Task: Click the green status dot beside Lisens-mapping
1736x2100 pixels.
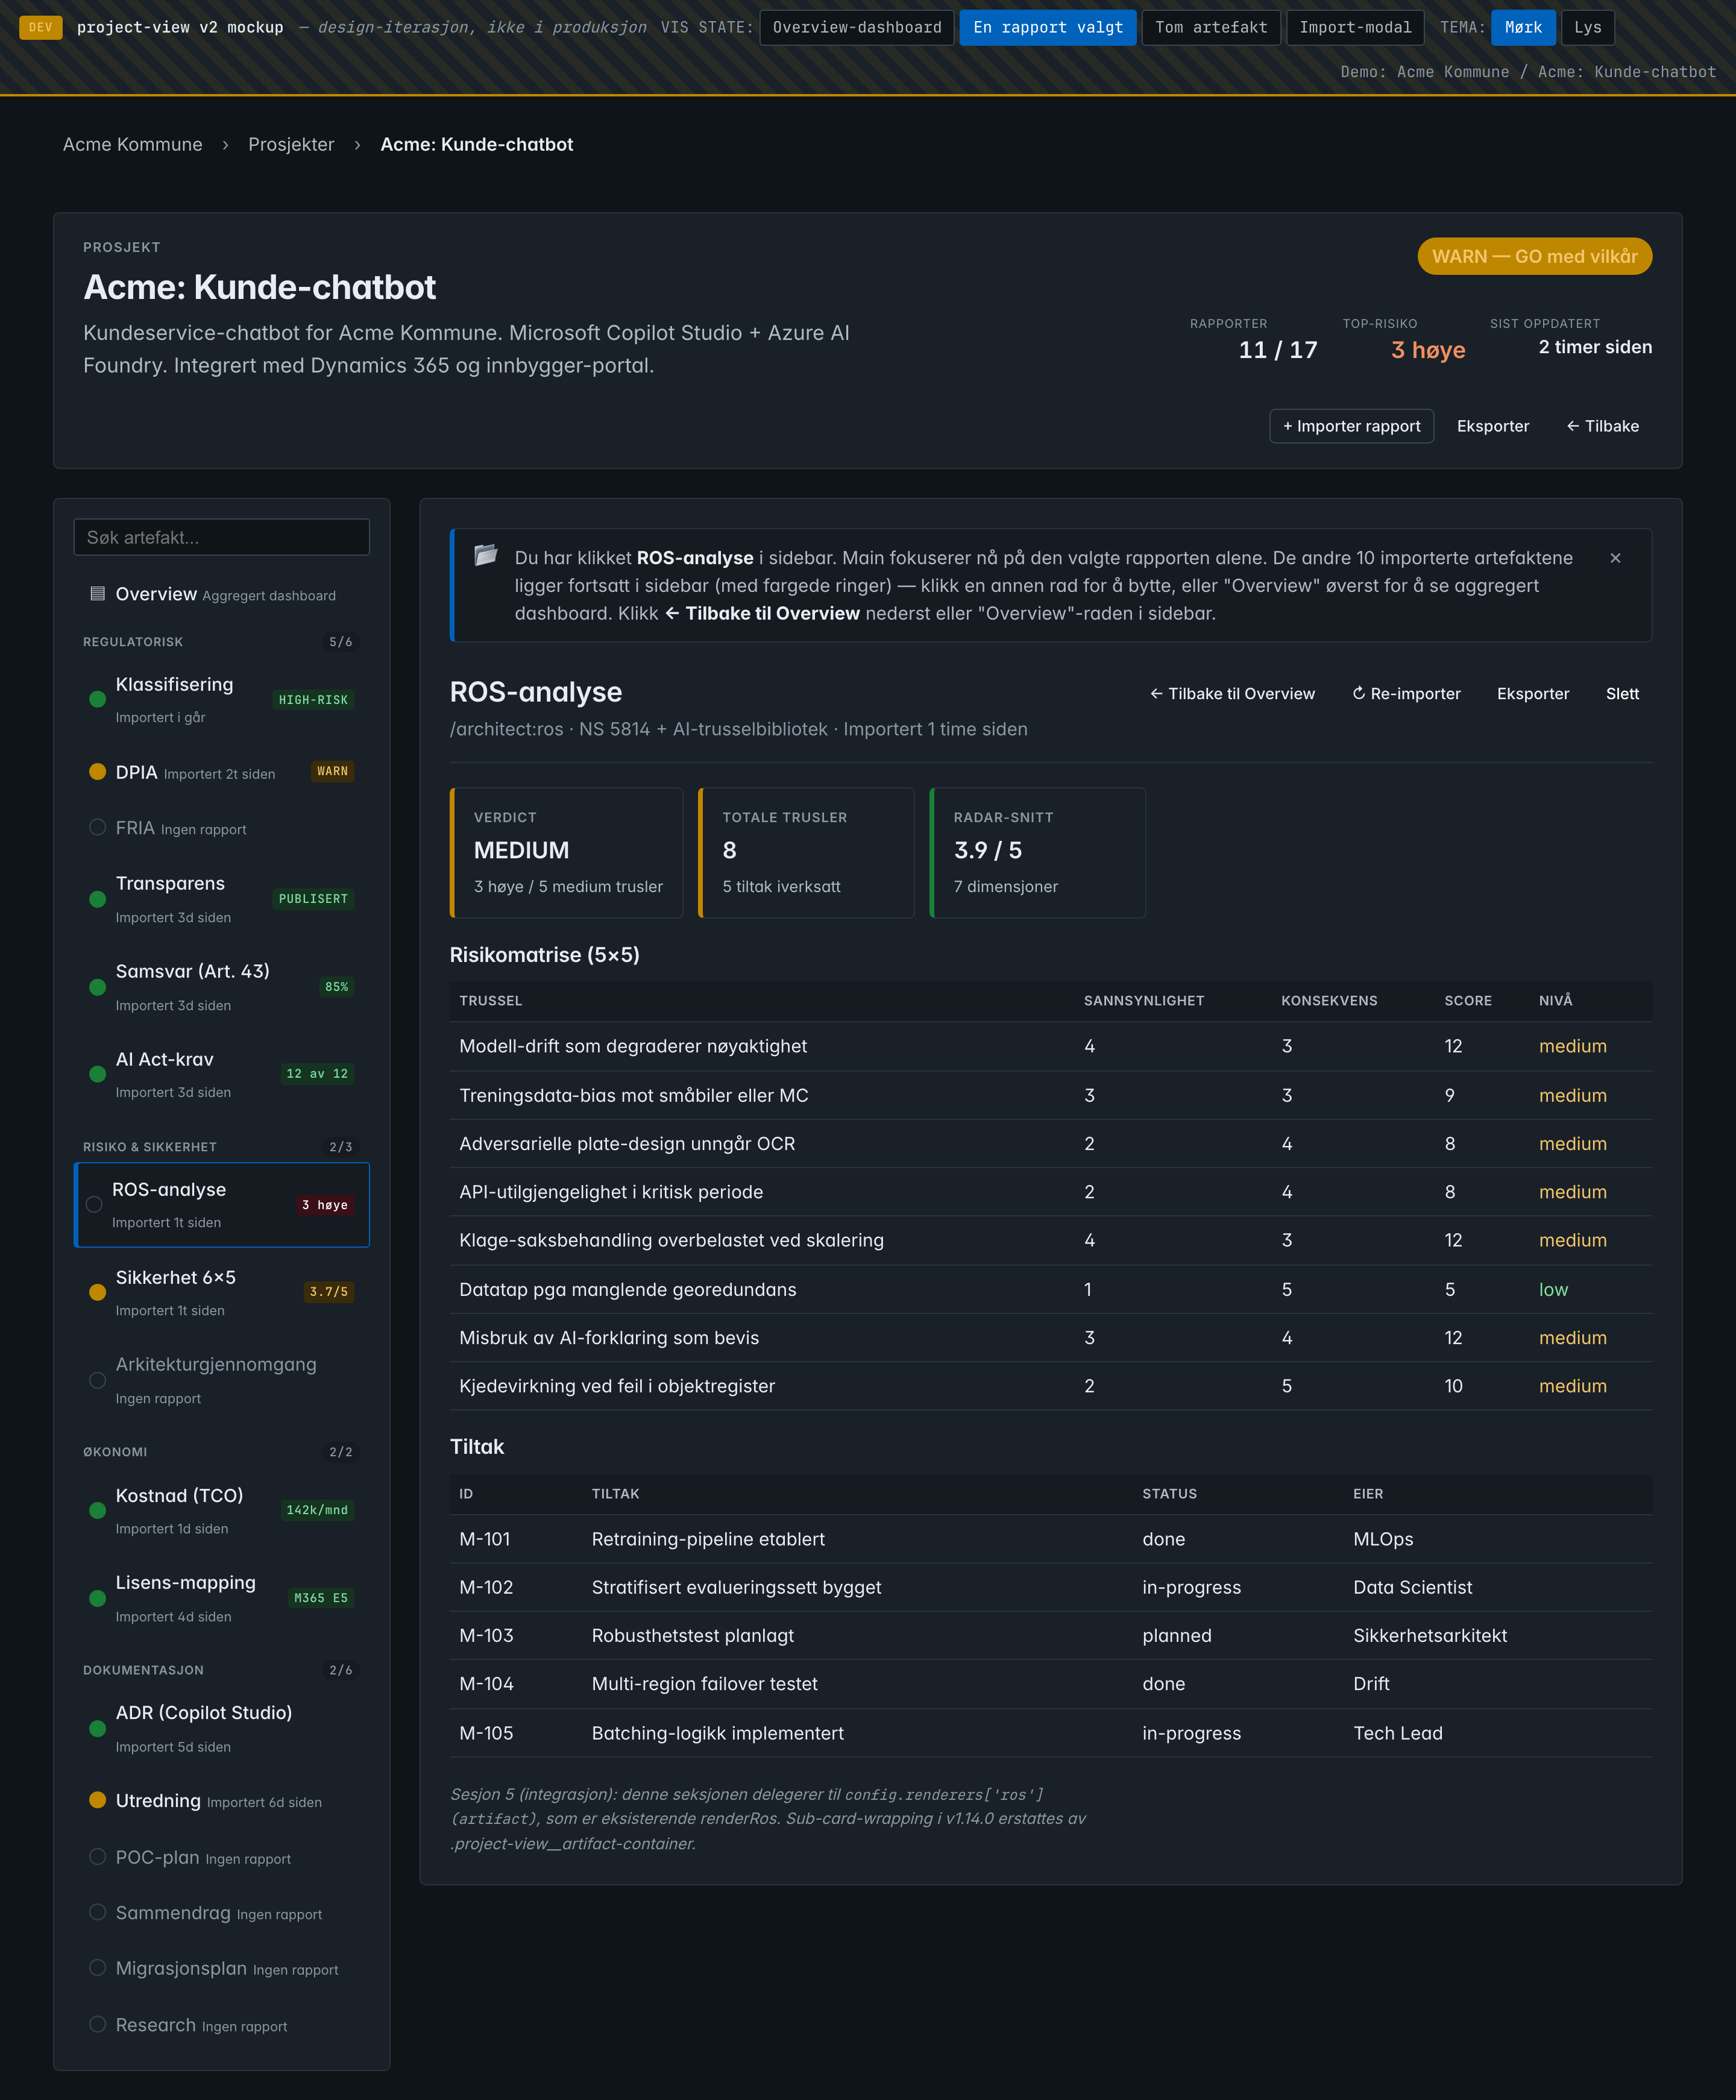Action: (x=97, y=1598)
